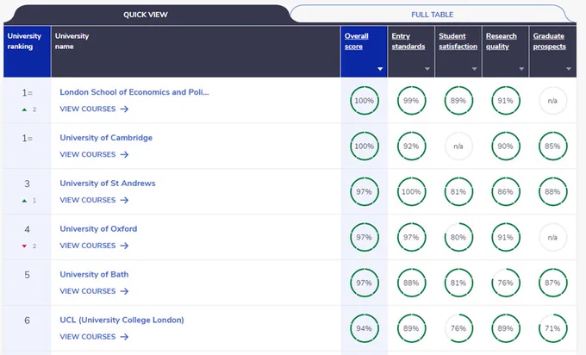The height and width of the screenshot is (355, 586).
Task: Click the Research quality sort arrow
Action: coord(521,69)
